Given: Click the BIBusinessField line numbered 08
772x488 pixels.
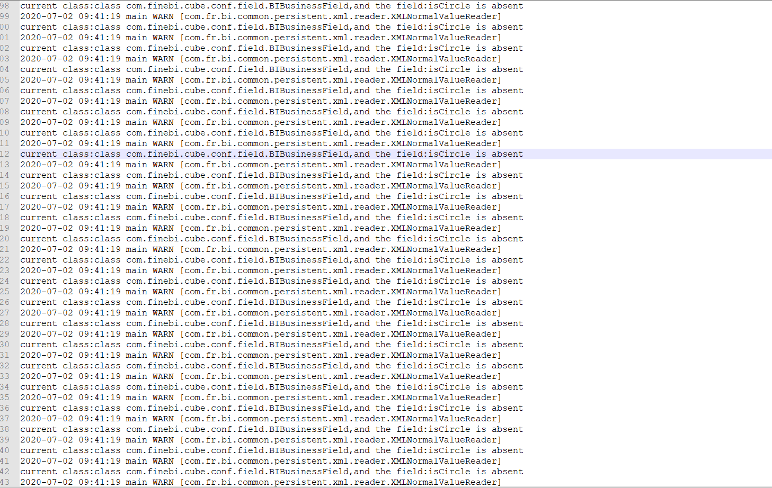Looking at the screenshot, I should (x=272, y=112).
